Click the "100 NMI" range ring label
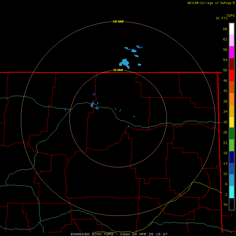 pos(118,22)
